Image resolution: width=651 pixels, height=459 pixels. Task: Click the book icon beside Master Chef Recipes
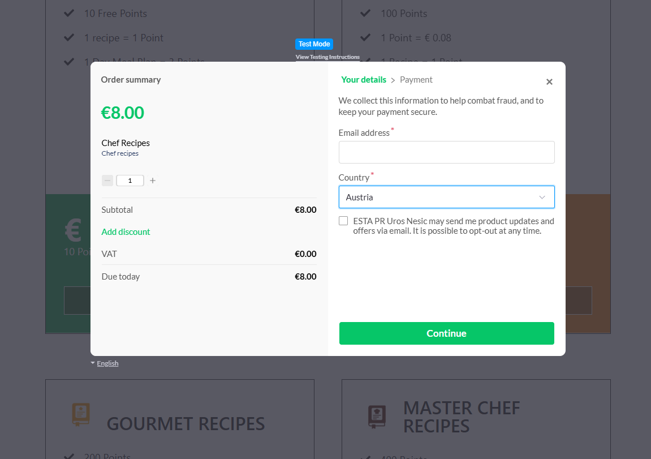click(377, 416)
